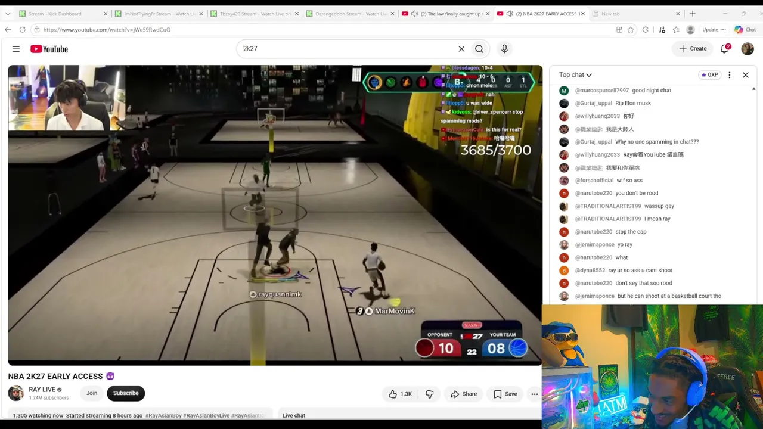
Task: Bookmark this page with the star icon
Action: pos(631,30)
